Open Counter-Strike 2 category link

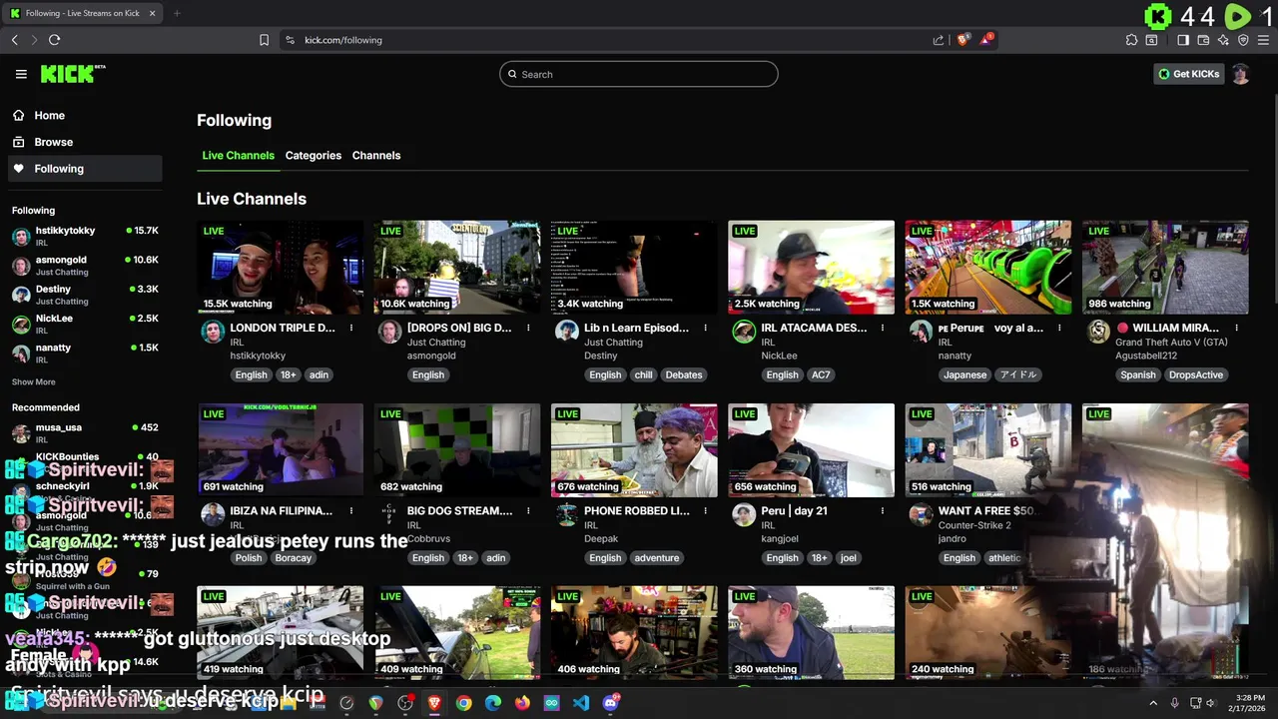[x=974, y=525]
